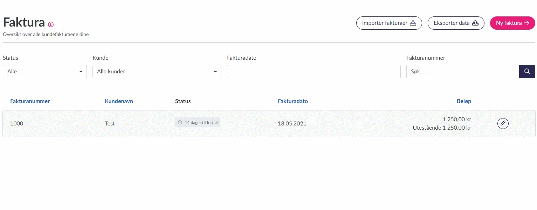Open the Status filter dropdown

(45, 72)
